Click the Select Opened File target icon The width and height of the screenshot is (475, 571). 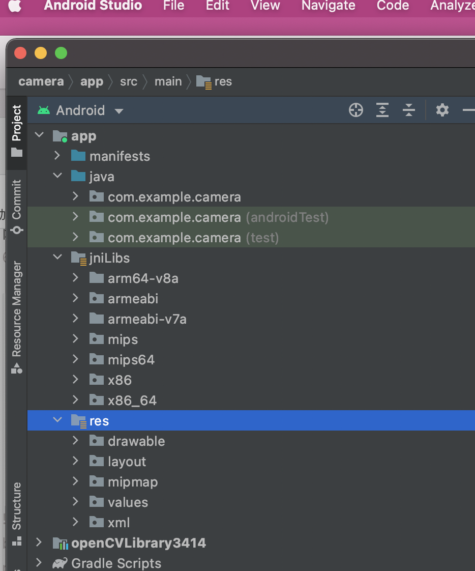[356, 110]
